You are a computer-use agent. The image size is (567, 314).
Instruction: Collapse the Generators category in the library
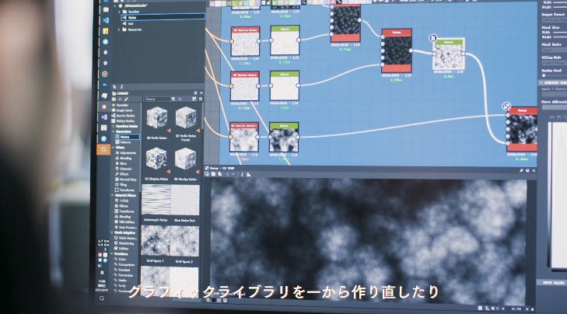click(114, 131)
